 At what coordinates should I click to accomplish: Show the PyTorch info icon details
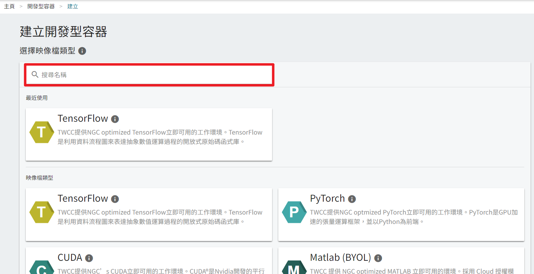pyautogui.click(x=352, y=199)
